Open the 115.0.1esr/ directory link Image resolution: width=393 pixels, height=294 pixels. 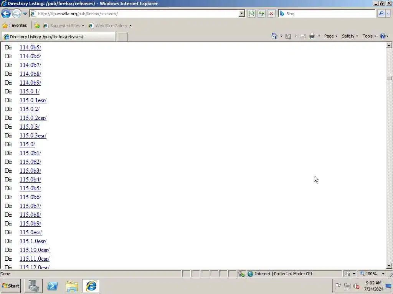tap(33, 100)
